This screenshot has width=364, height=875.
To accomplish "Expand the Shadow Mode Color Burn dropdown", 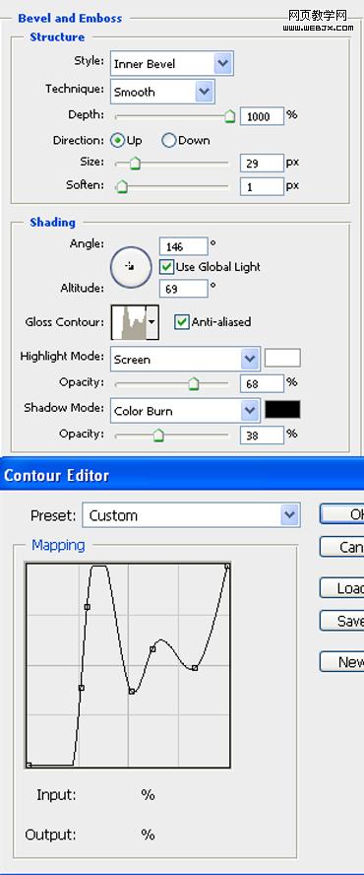I will [185, 410].
